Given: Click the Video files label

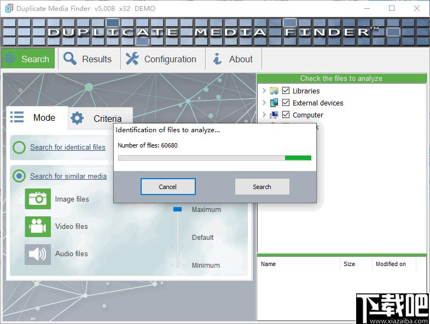Looking at the screenshot, I should [x=72, y=227].
